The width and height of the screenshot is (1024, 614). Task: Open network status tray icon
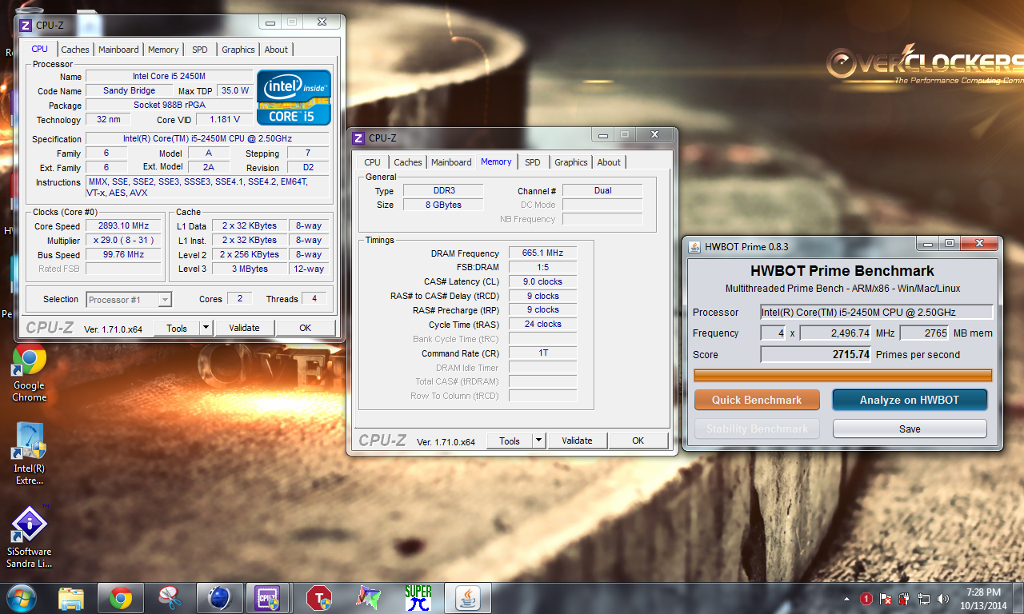tap(924, 599)
